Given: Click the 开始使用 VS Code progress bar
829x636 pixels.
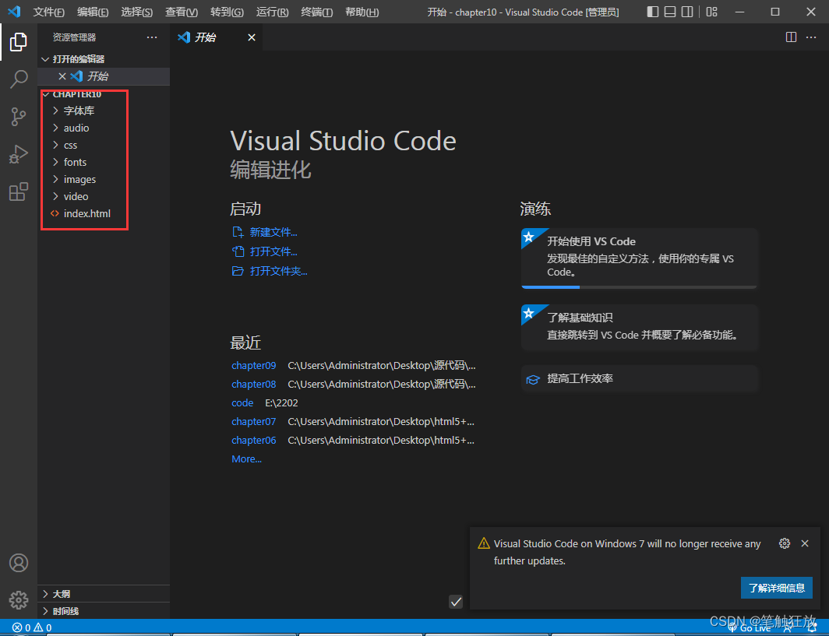Looking at the screenshot, I should click(x=639, y=286).
